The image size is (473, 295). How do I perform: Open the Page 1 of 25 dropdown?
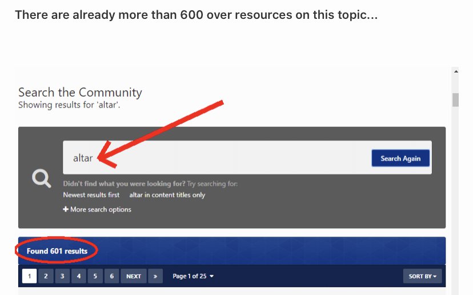pyautogui.click(x=193, y=276)
